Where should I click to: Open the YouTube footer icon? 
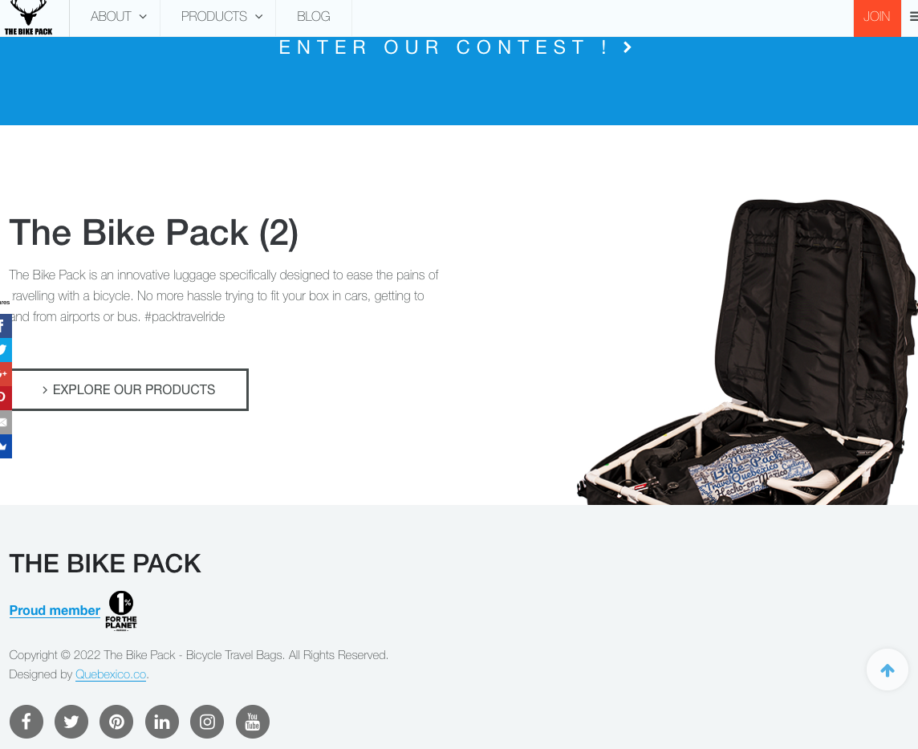point(253,722)
